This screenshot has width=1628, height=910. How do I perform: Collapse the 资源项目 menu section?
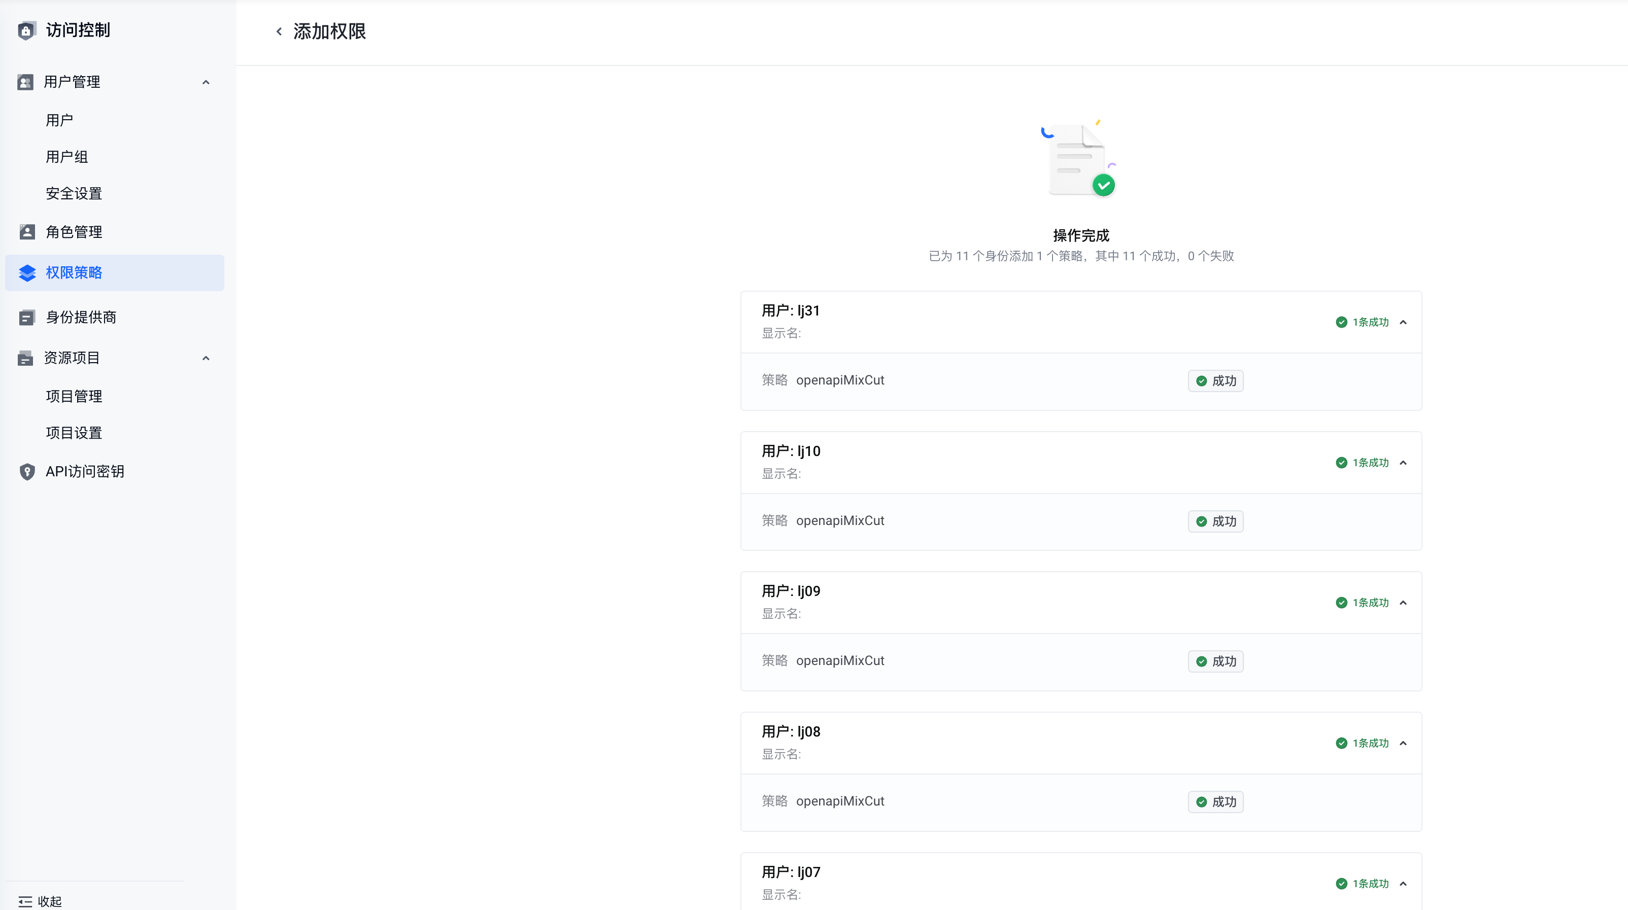coord(206,358)
